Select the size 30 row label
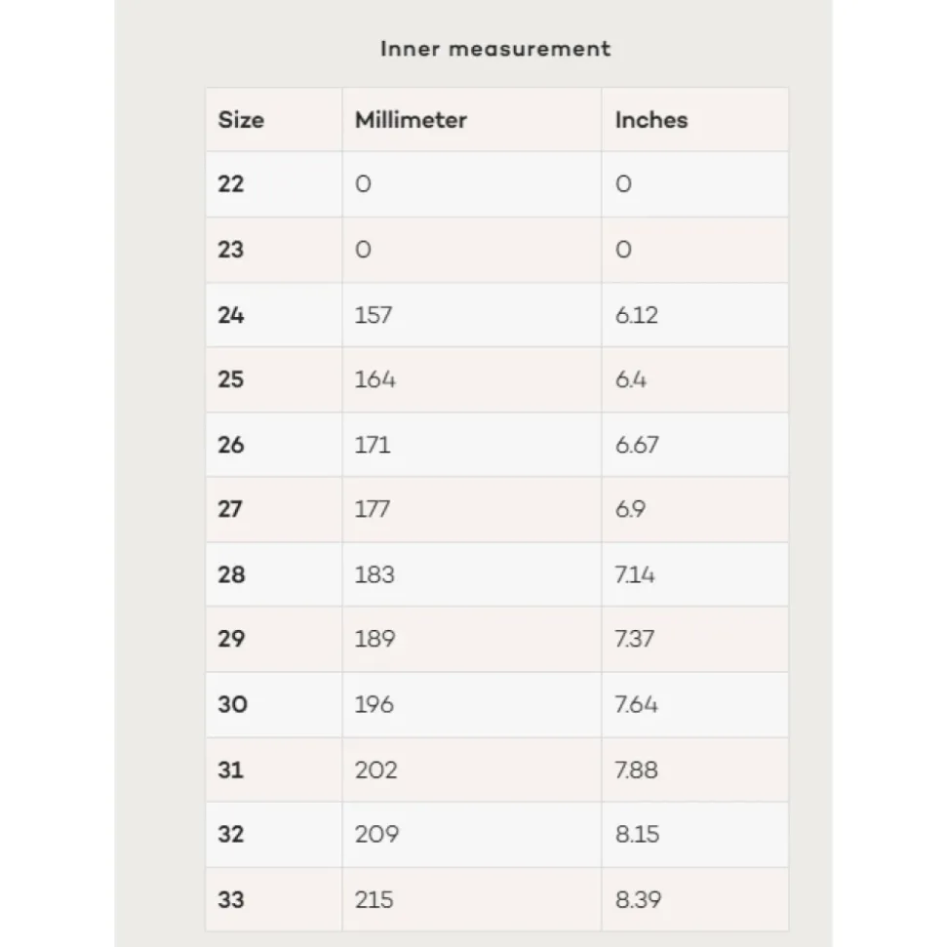 pyautogui.click(x=232, y=704)
